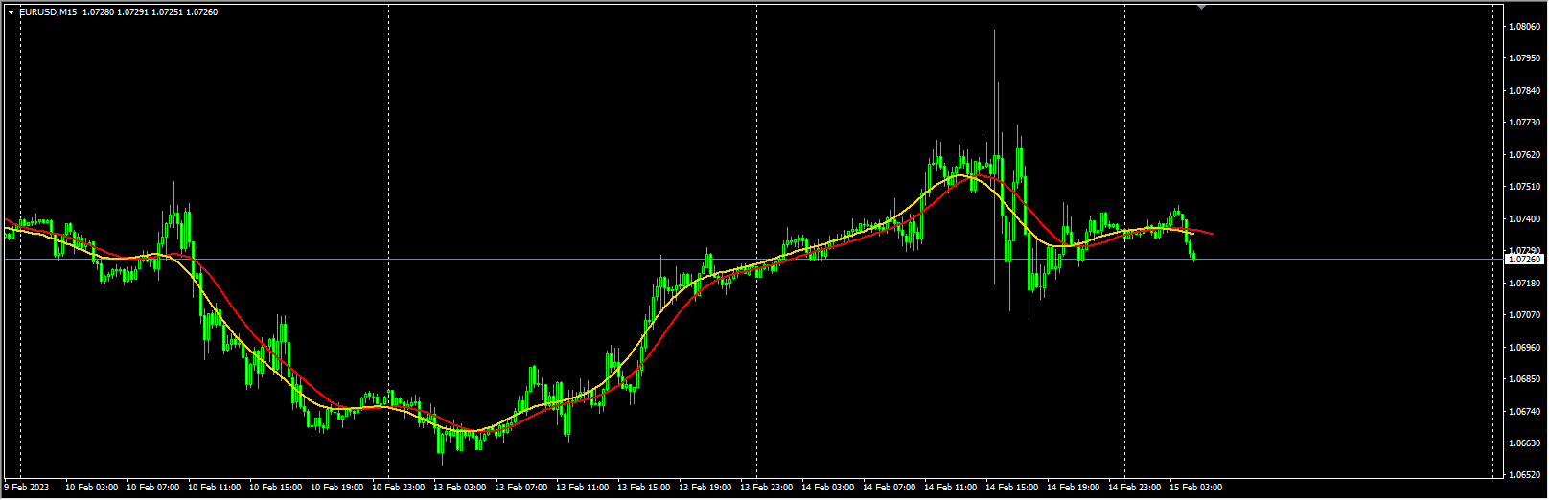1549x500 pixels.
Task: Click the 1.07510 price scale label
Action: tap(1524, 187)
